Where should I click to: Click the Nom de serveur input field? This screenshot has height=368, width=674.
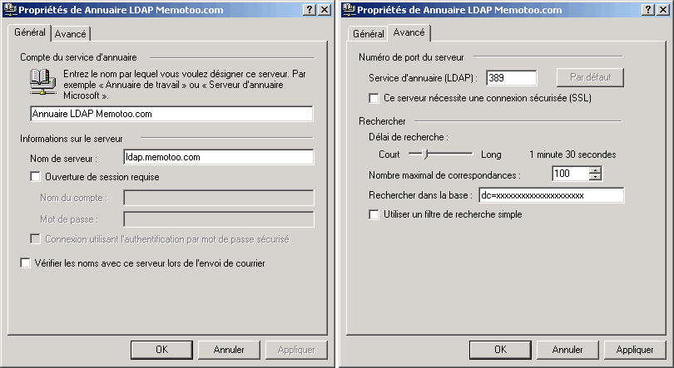[x=218, y=157]
